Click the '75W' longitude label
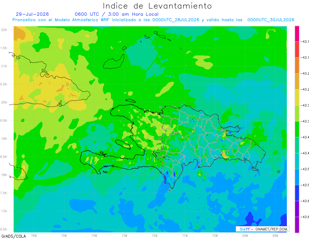This screenshot has height=239, width=309. pos(64,235)
